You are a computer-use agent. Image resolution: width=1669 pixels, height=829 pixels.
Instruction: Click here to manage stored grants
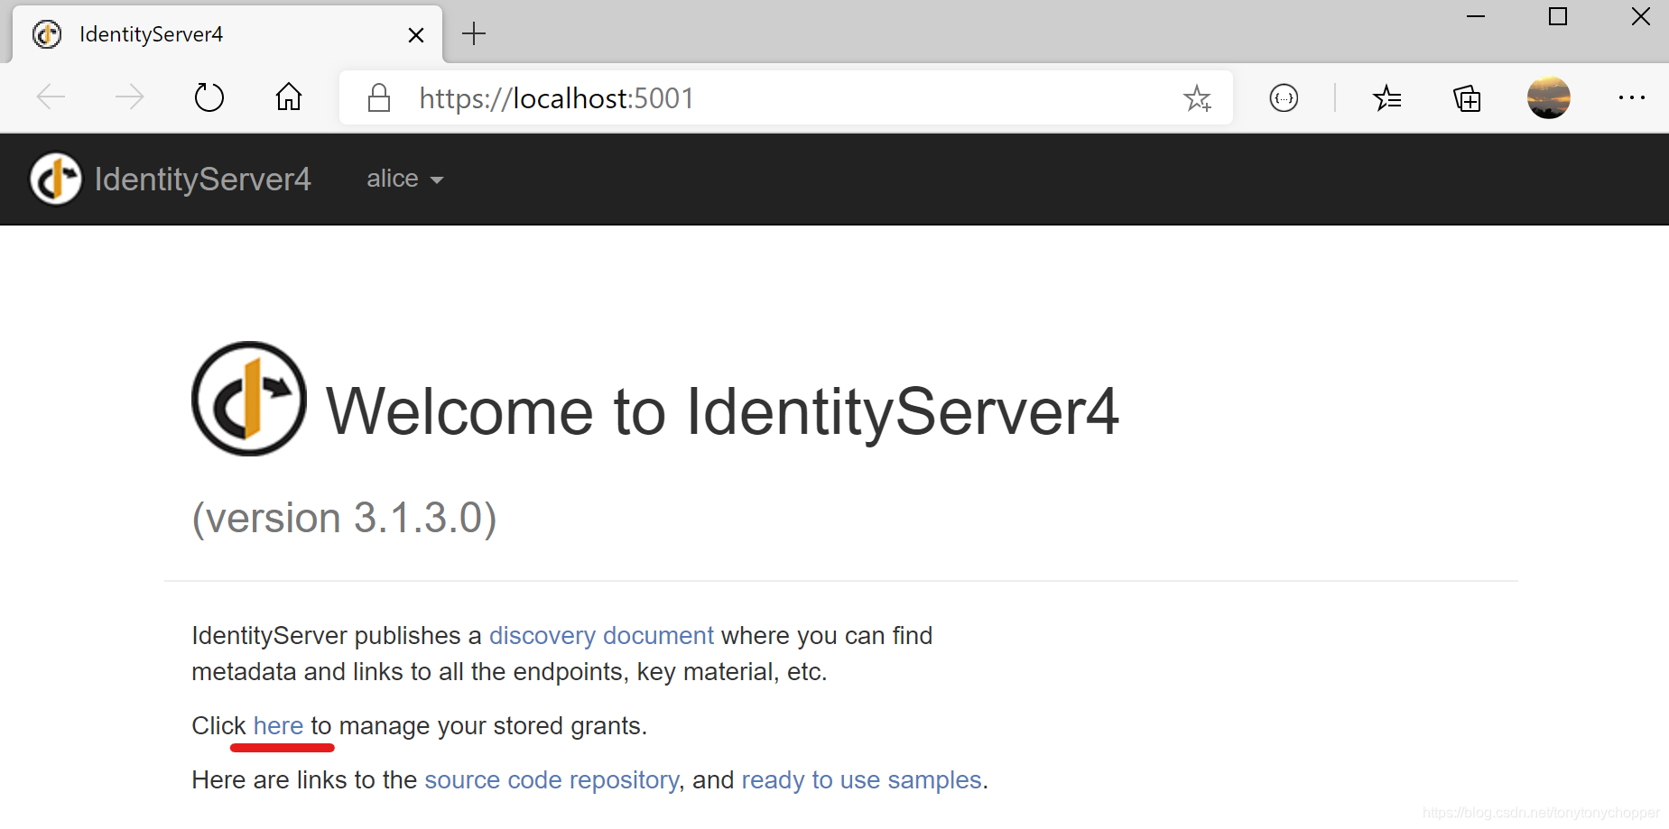click(x=278, y=725)
